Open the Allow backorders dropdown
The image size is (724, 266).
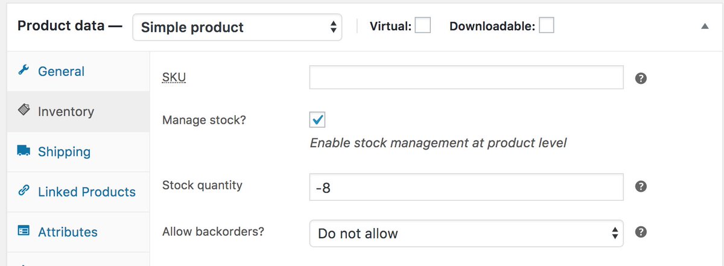pos(466,233)
